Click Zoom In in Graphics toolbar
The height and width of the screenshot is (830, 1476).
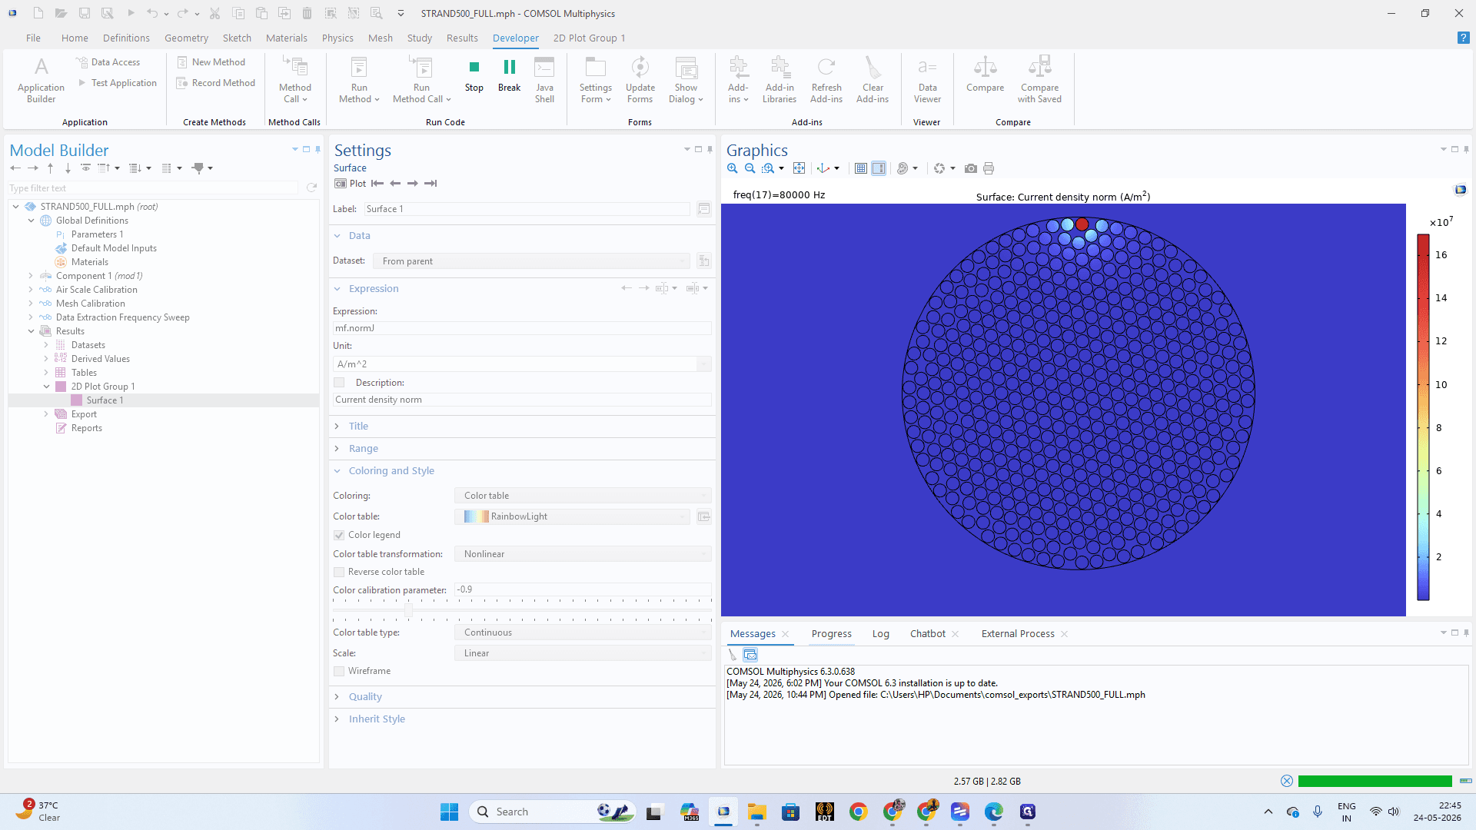coord(733,168)
